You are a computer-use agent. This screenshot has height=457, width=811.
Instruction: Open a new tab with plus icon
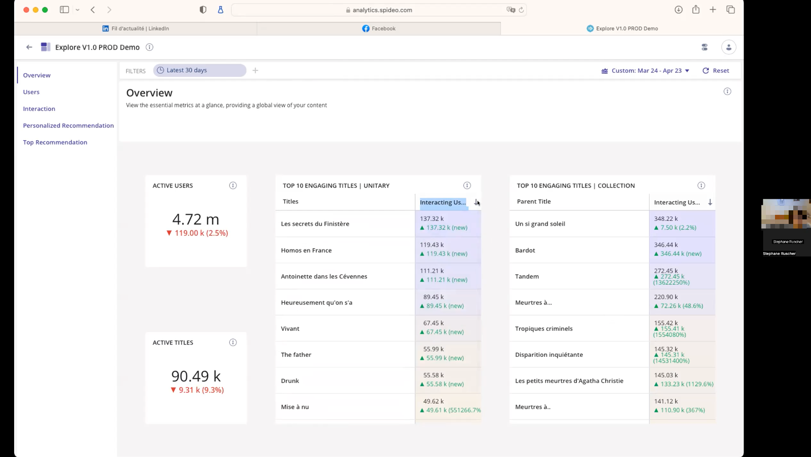[713, 10]
